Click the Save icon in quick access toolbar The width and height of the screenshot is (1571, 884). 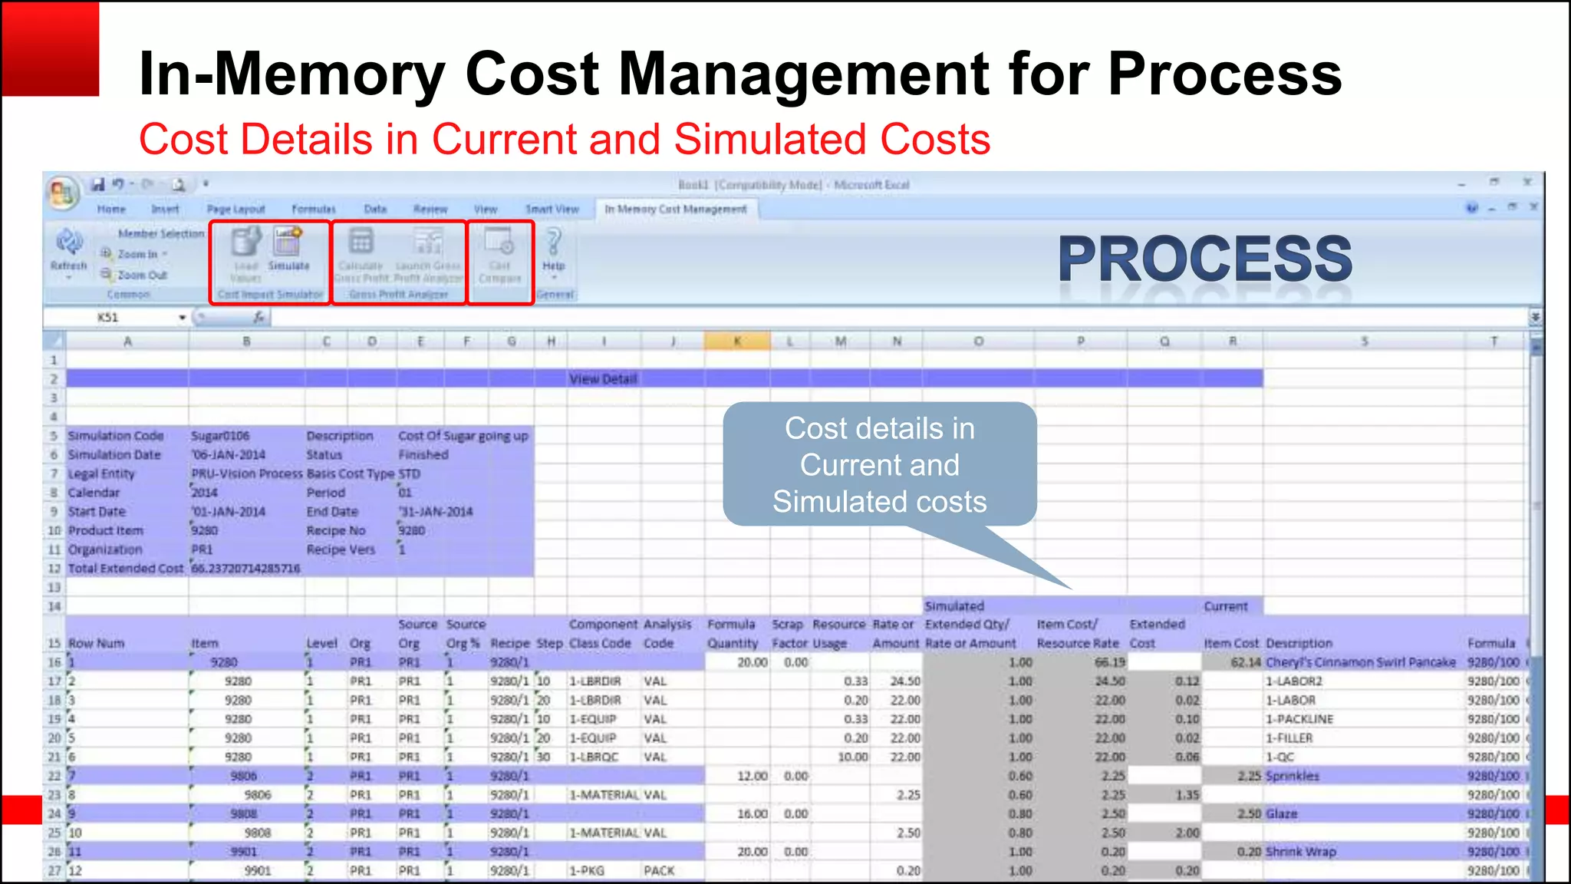coord(98,184)
